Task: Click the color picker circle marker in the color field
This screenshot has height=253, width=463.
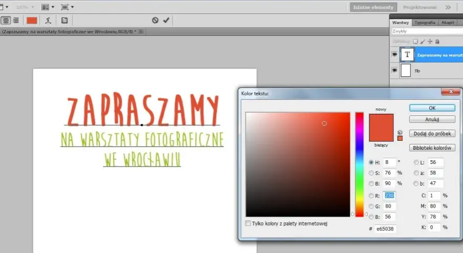Action: pos(324,123)
